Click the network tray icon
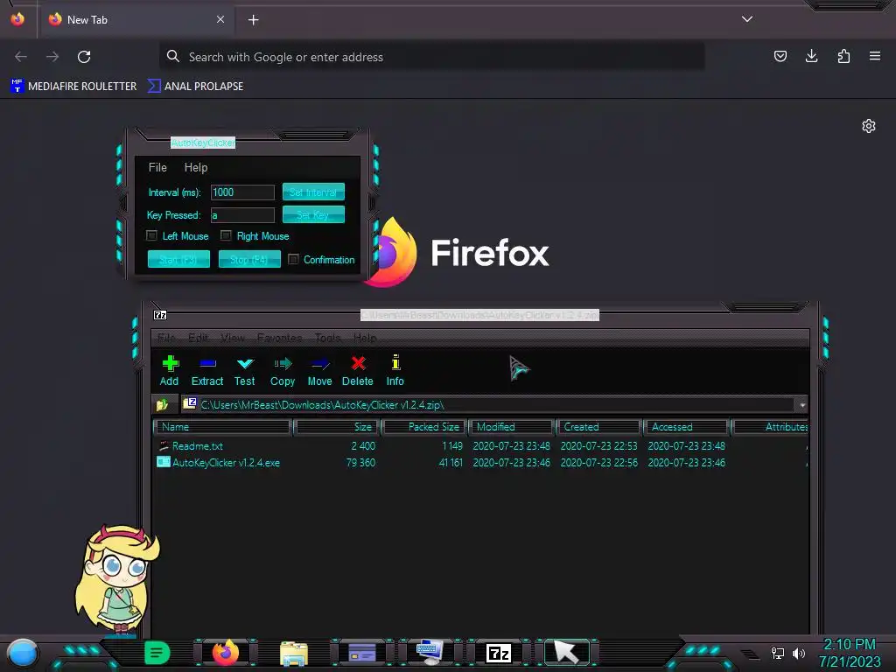Screen dimensions: 896x672 (778, 653)
